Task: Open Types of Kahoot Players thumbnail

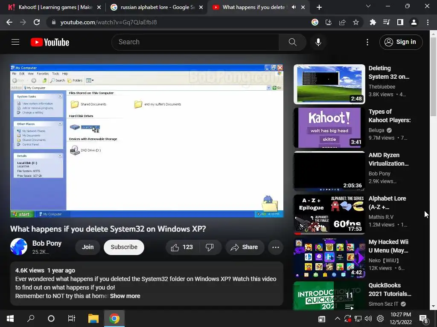Action: (329, 128)
